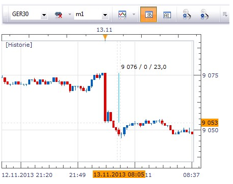Click the 21:49 time axis label
The width and height of the screenshot is (233, 184).
pos(77,175)
